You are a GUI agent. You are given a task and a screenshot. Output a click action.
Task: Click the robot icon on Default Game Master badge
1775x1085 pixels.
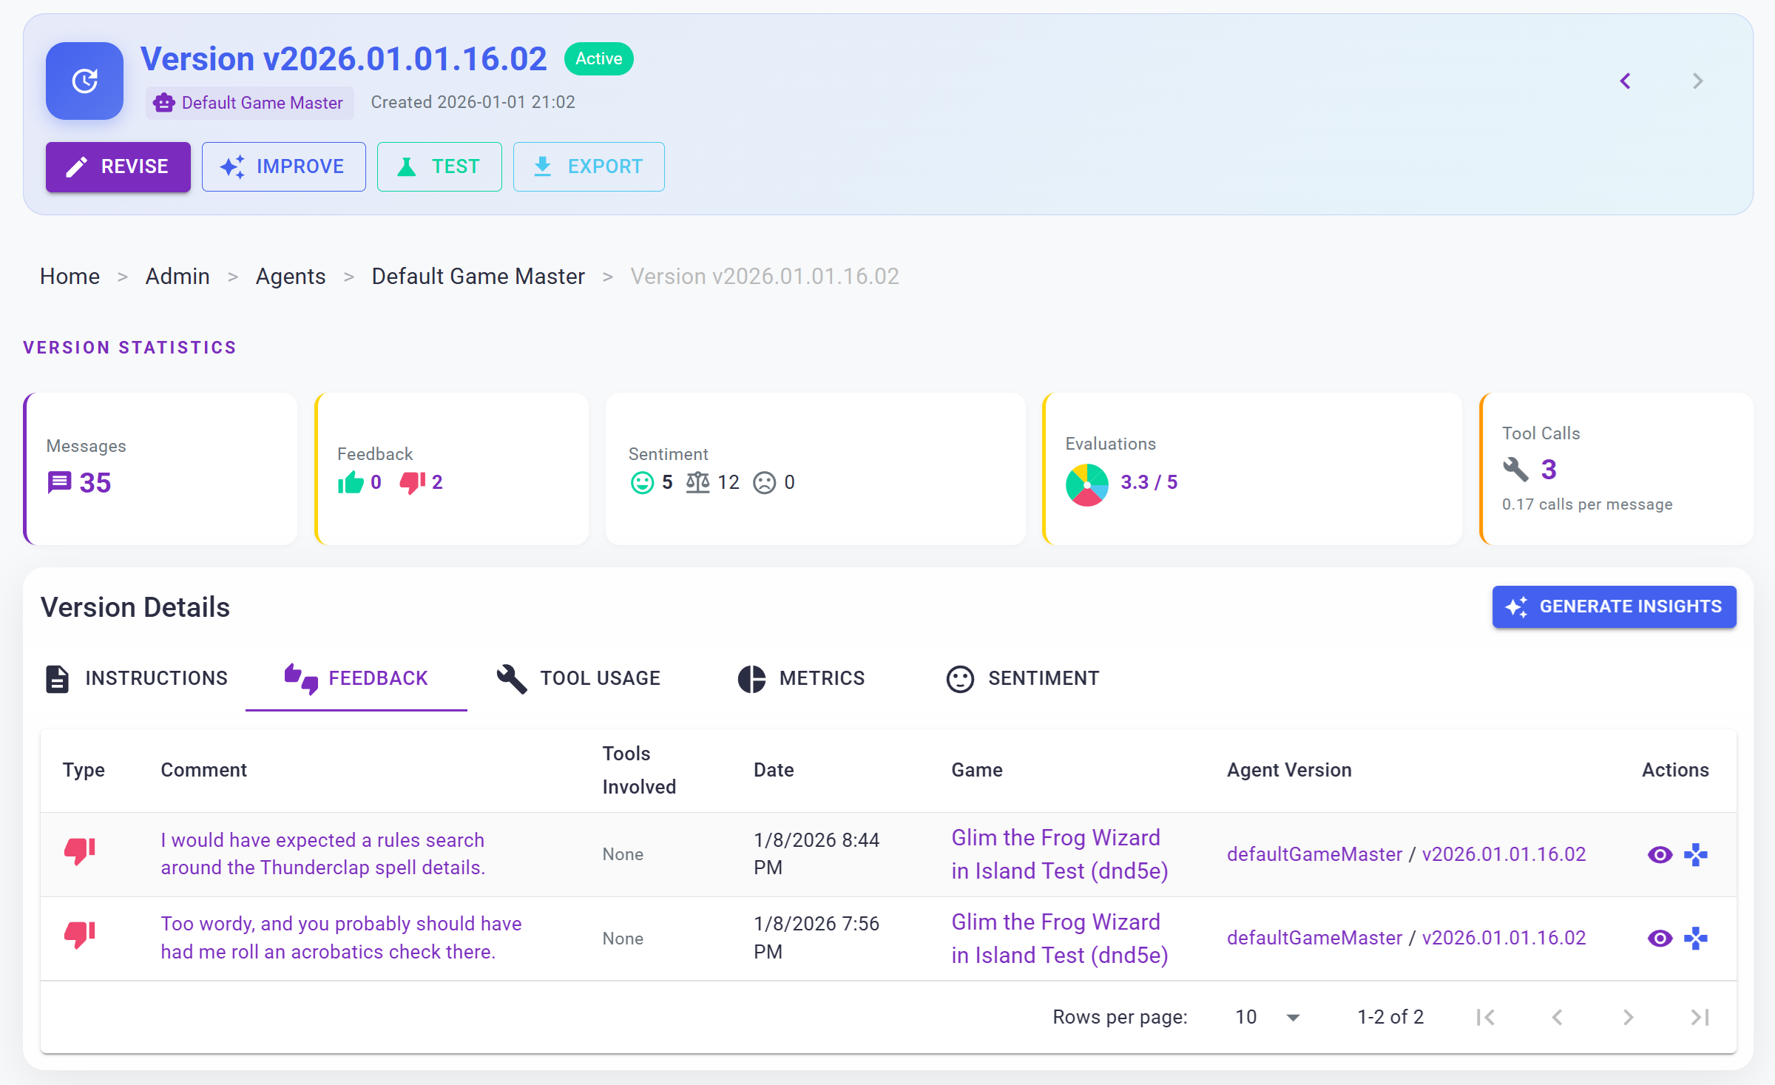163,102
